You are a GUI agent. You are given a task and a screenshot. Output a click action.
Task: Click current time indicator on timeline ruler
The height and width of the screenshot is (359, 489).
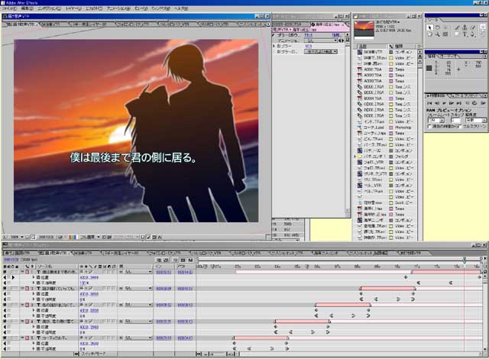click(x=465, y=260)
